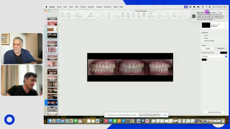Open Finder in the Dock
This screenshot has width=230, height=129.
pyautogui.click(x=50, y=121)
